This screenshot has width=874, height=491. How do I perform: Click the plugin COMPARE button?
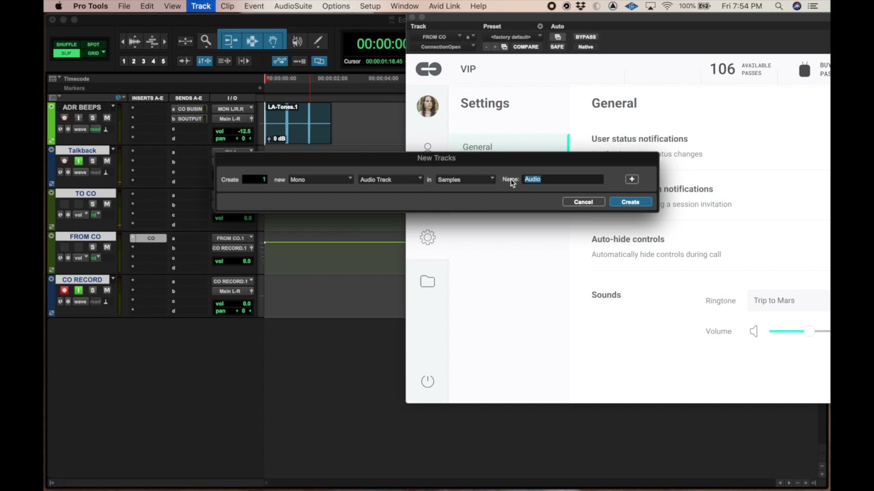[x=526, y=47]
